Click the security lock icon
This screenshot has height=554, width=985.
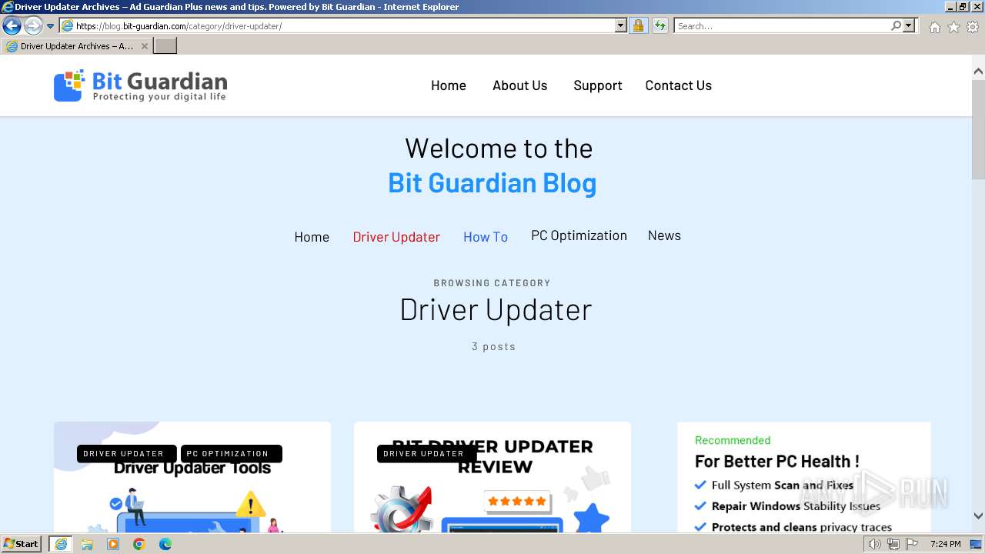[638, 26]
